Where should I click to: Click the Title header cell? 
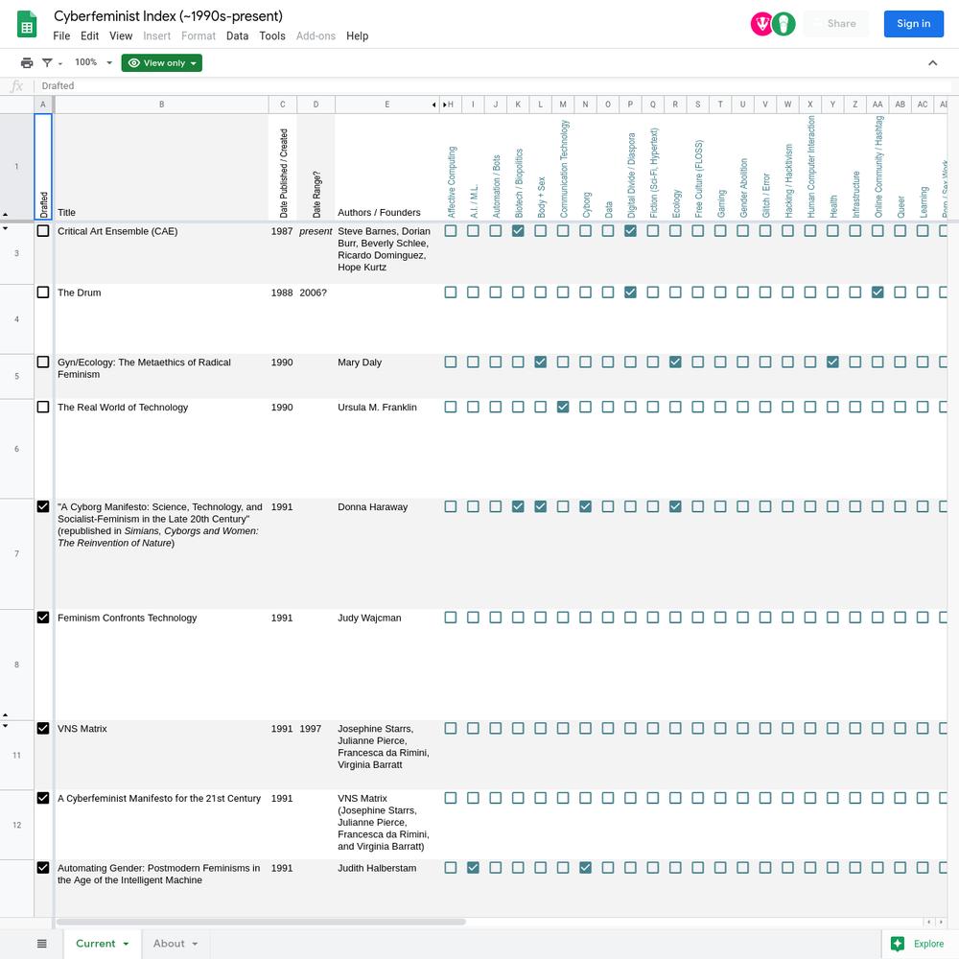(x=161, y=166)
